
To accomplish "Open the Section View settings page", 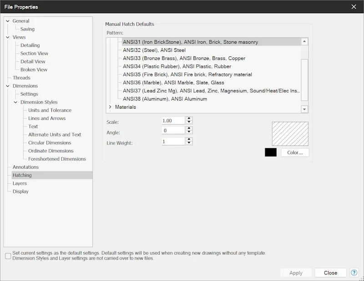I will pos(34,53).
